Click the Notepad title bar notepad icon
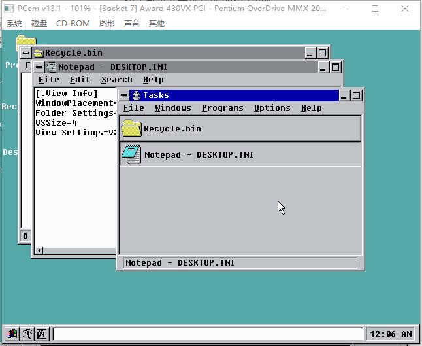Image resolution: width=422 pixels, height=346 pixels. point(51,67)
